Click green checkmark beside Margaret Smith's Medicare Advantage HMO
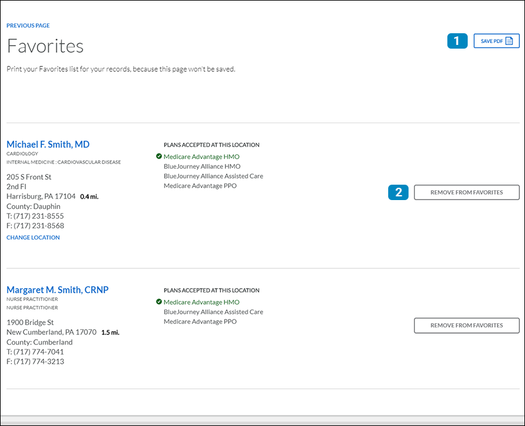 tap(159, 302)
